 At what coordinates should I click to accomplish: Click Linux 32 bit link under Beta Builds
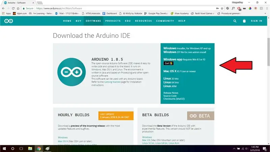pyautogui.click(x=148, y=143)
